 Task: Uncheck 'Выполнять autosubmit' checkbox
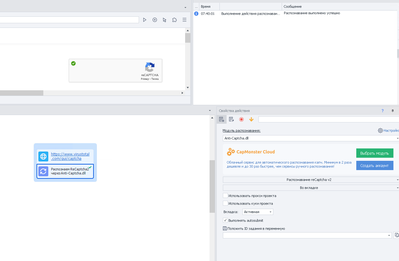pos(225,220)
